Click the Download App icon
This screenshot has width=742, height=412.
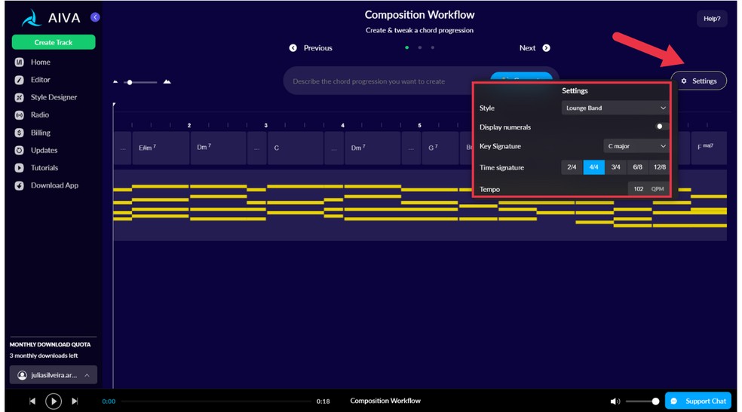coord(19,186)
